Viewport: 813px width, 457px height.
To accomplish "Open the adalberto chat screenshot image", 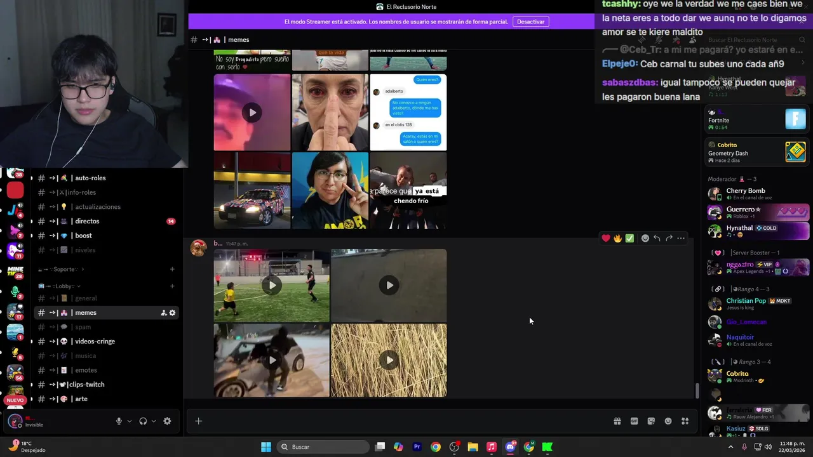I will [408, 112].
